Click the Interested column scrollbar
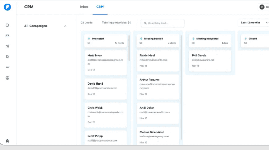Viewport: 269px width, 150px height. (x=129, y=48)
